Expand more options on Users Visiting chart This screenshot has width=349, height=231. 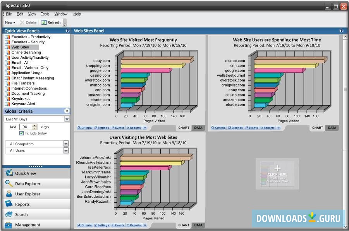tap(145, 225)
